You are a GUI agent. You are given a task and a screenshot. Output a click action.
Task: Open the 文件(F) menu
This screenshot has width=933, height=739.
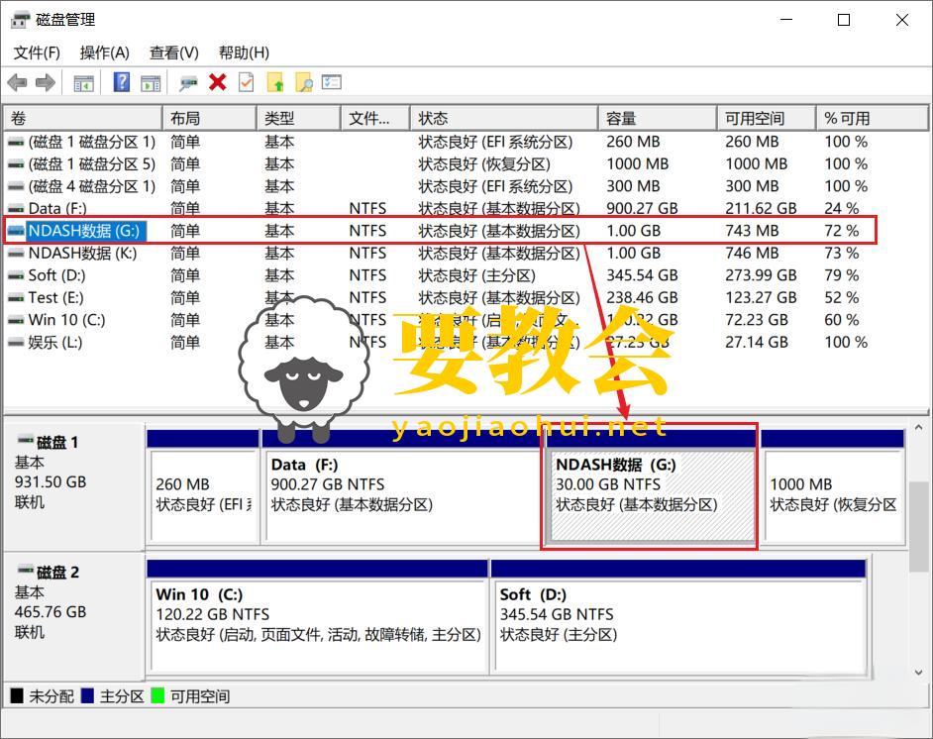tap(37, 53)
